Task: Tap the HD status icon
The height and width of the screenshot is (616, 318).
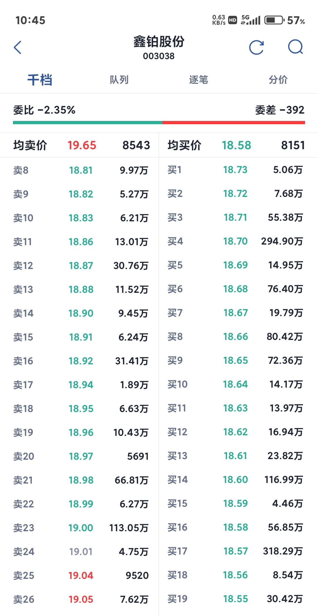Action: [233, 20]
